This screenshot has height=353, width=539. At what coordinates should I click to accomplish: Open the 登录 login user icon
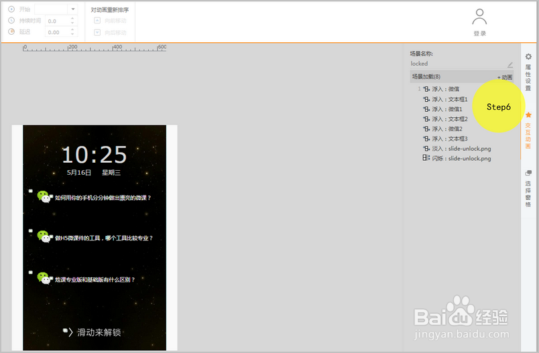pyautogui.click(x=479, y=22)
